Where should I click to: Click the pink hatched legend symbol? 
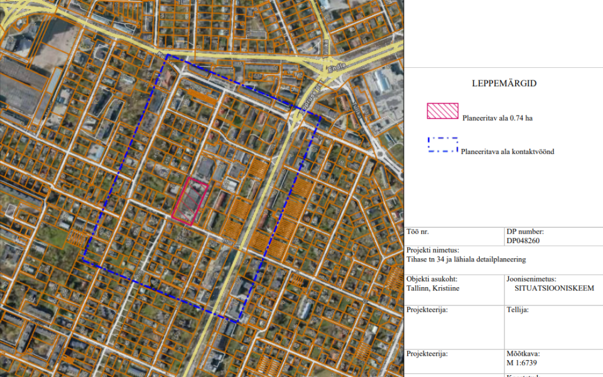pyautogui.click(x=442, y=111)
